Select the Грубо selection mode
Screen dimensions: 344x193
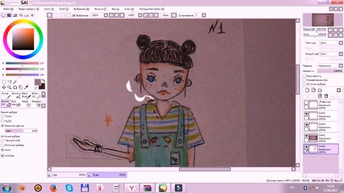pos(2,121)
